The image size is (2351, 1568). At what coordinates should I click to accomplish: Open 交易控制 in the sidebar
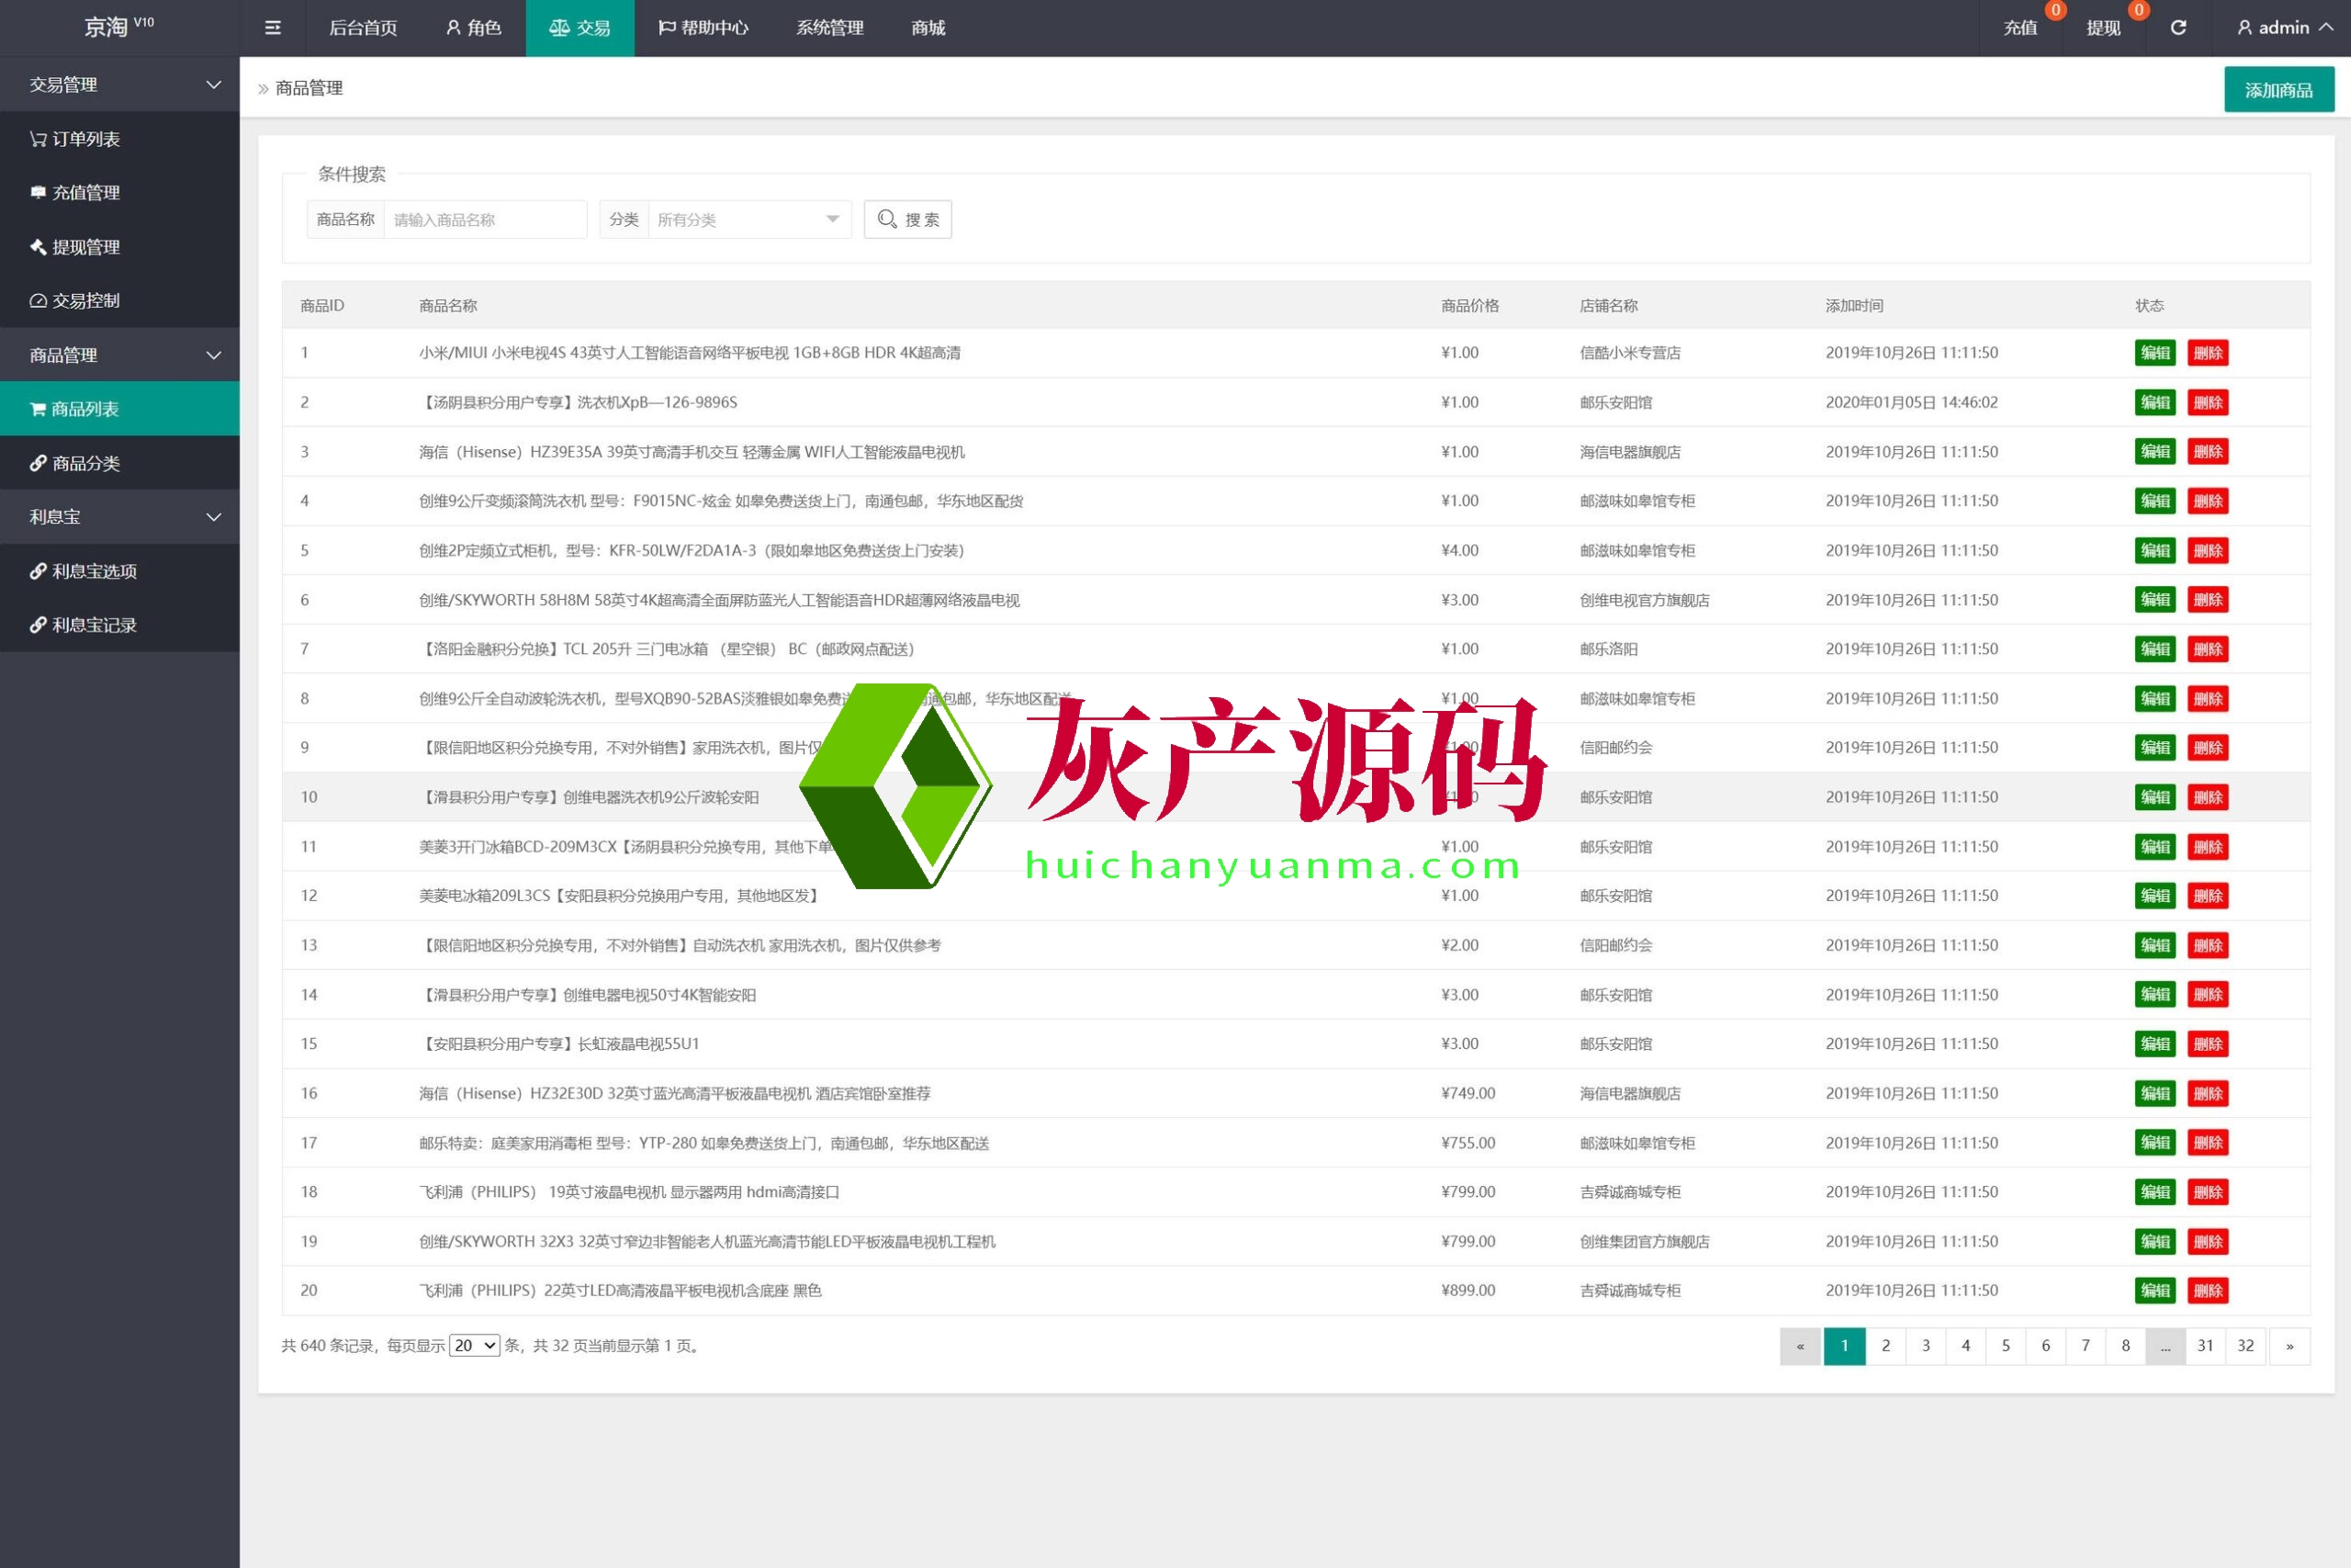(x=85, y=301)
